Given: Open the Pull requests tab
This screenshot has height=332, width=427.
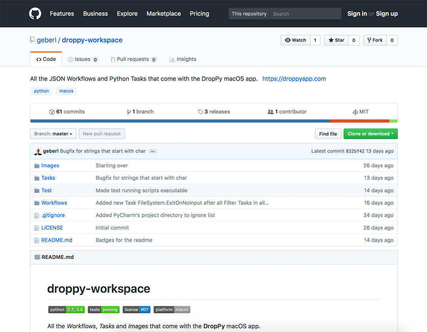Looking at the screenshot, I should 134,59.
